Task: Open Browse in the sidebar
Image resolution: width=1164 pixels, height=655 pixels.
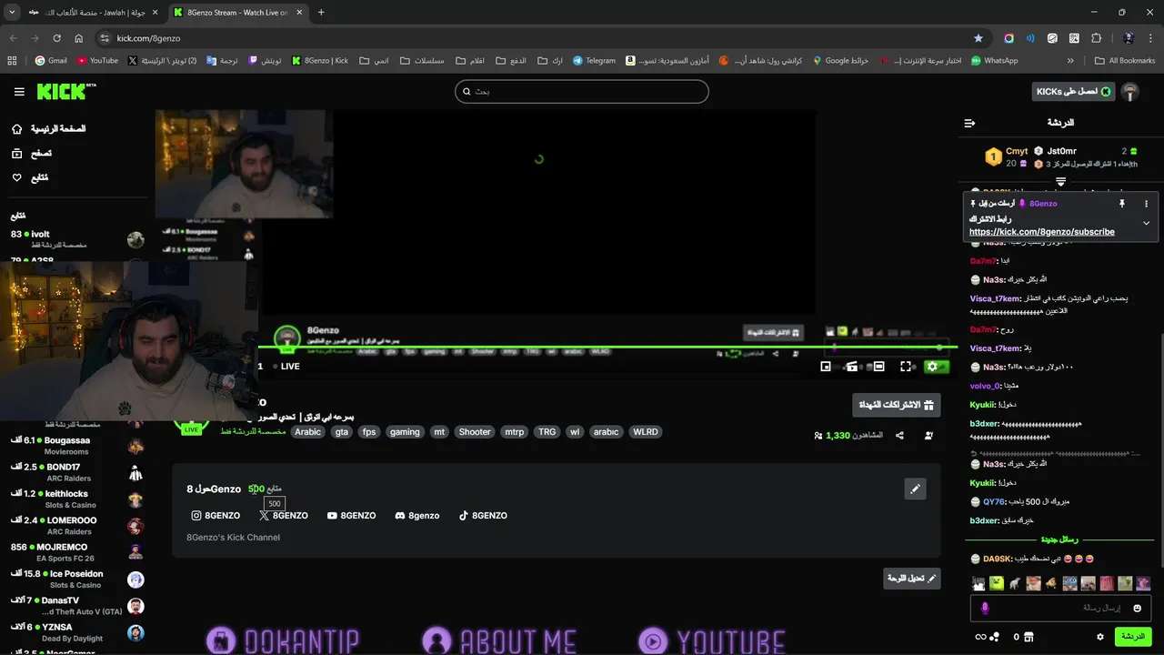Action: point(32,154)
